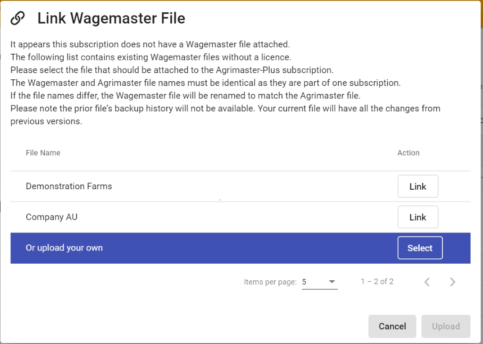This screenshot has height=344, width=483.
Task: Link the Demonstration Farms file
Action: (418, 186)
